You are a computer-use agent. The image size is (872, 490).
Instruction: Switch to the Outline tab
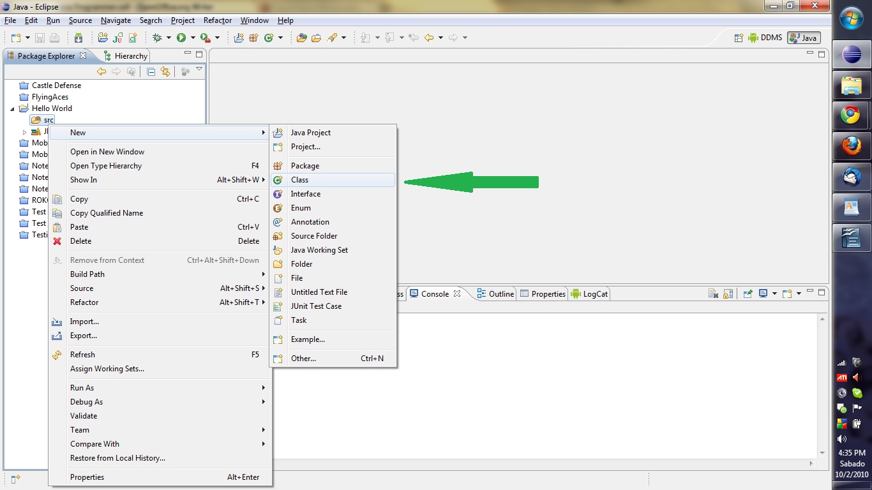tap(496, 294)
